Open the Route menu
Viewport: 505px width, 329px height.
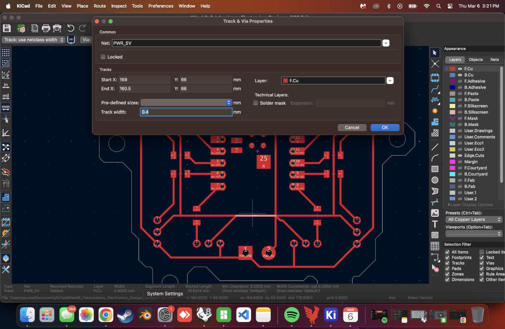(x=100, y=6)
